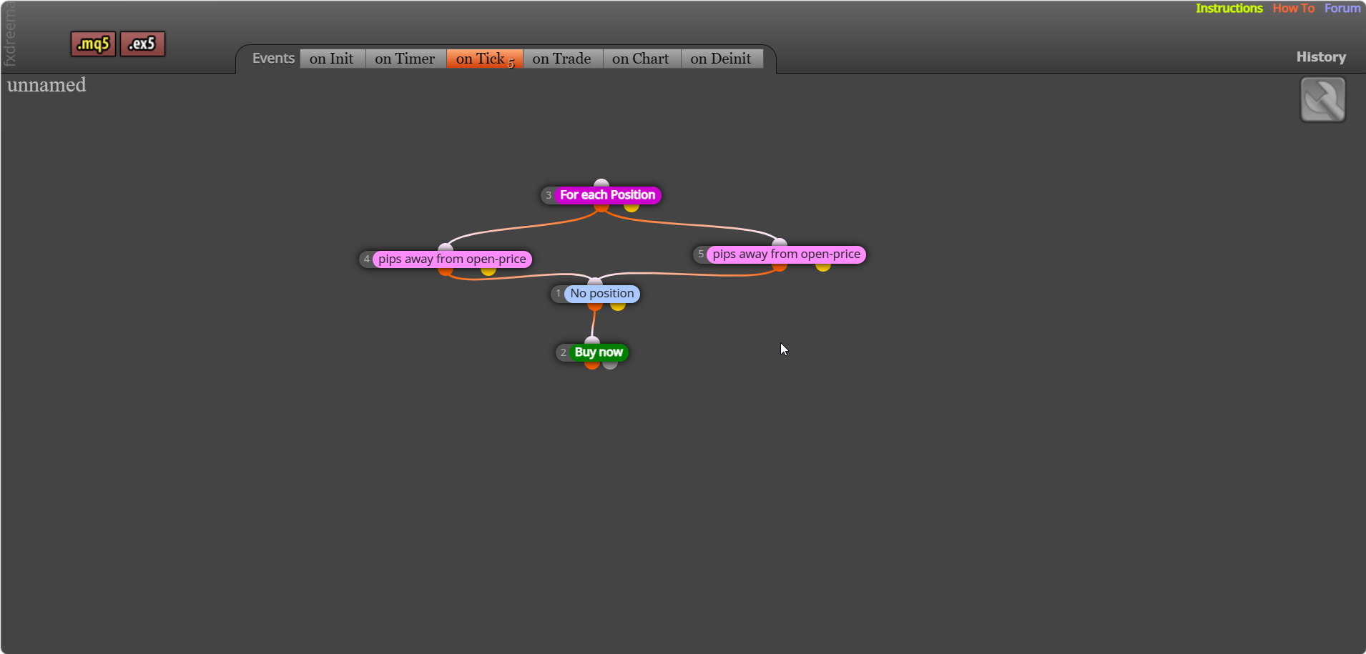Click top input connector of block 5
1366x654 pixels.
(x=780, y=243)
